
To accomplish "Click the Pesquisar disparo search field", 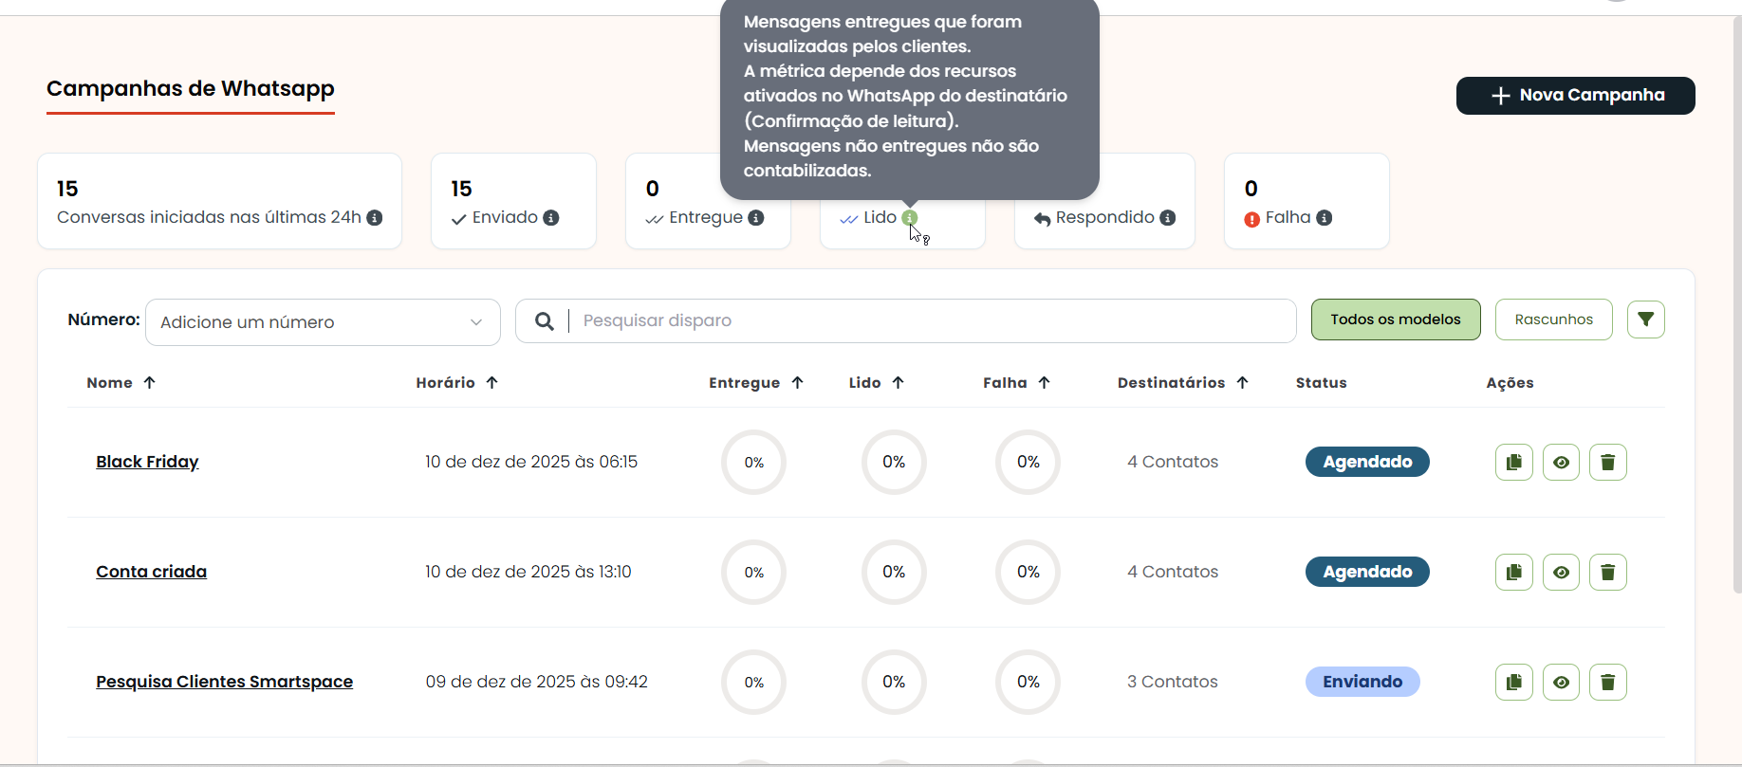I will pos(930,320).
